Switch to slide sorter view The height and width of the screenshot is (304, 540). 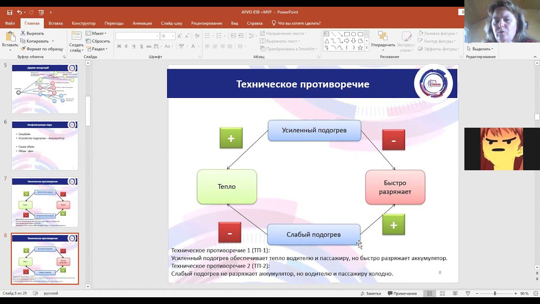click(x=442, y=293)
